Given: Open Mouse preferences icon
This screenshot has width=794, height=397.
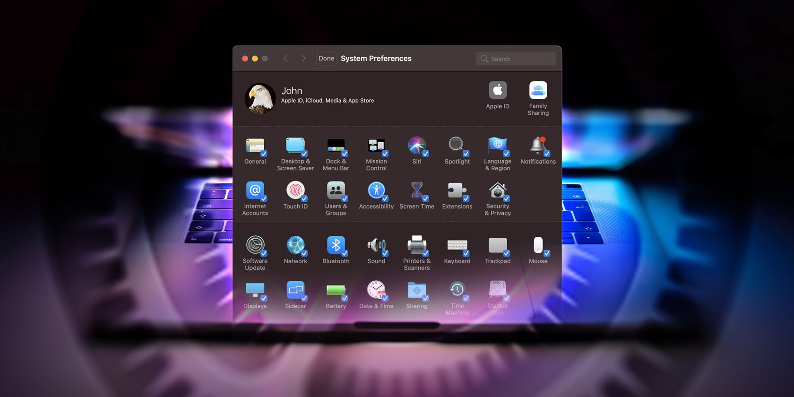Looking at the screenshot, I should click(x=538, y=245).
